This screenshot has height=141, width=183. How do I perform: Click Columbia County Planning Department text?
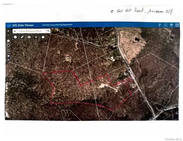click(x=57, y=25)
